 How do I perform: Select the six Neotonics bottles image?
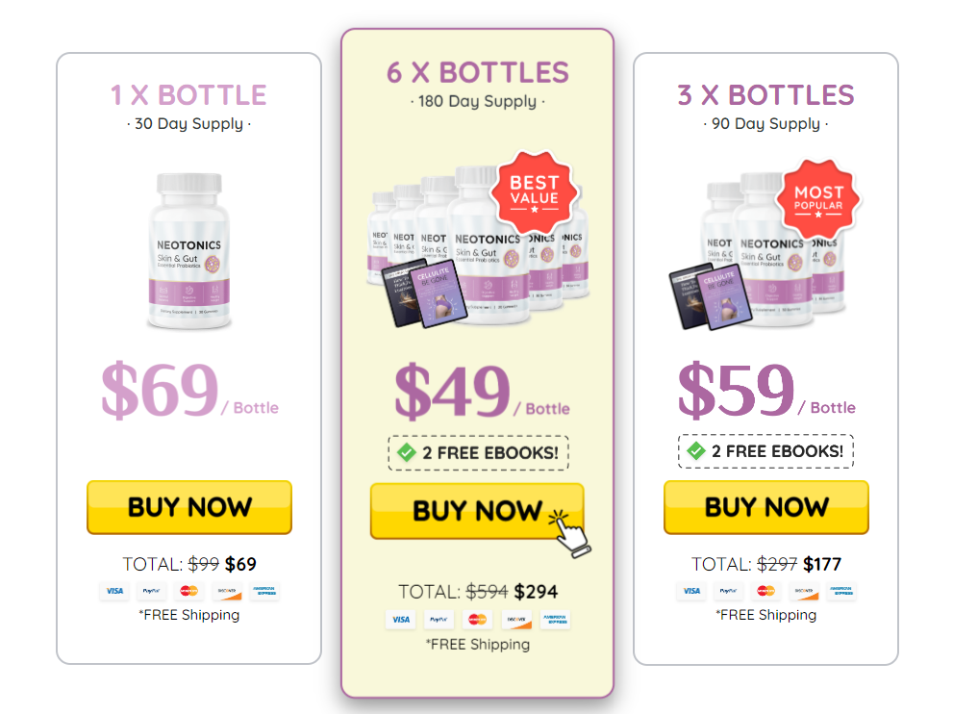tap(478, 243)
